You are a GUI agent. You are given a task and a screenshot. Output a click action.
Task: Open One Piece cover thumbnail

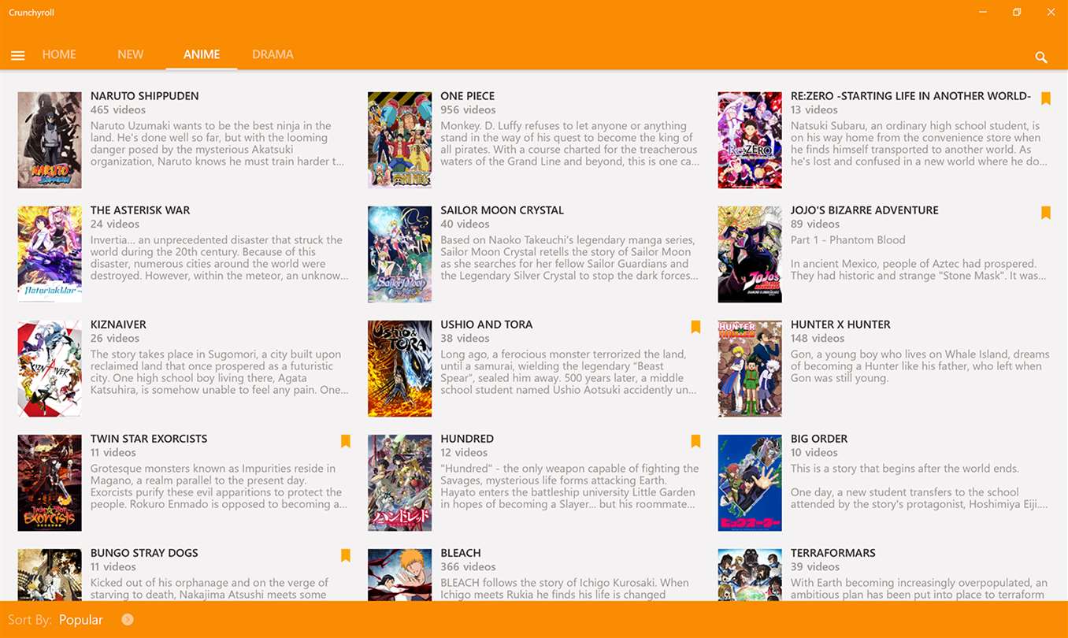click(x=400, y=140)
